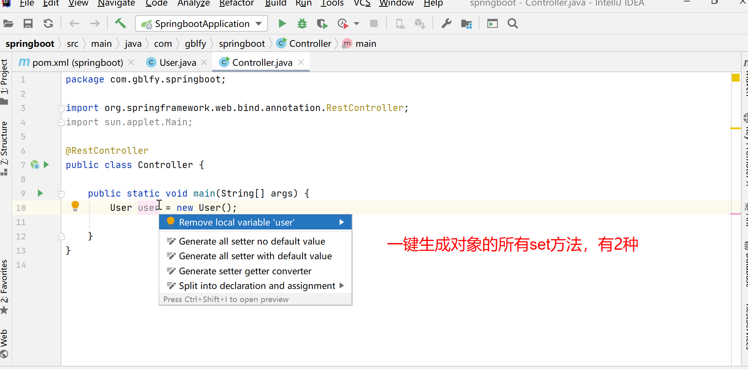Screen dimensions: 748x369
Task: Open project with the folder icon
Action: click(x=8, y=24)
